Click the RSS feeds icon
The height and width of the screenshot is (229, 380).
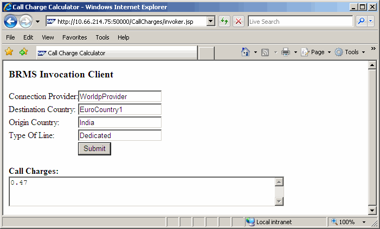pos(266,53)
